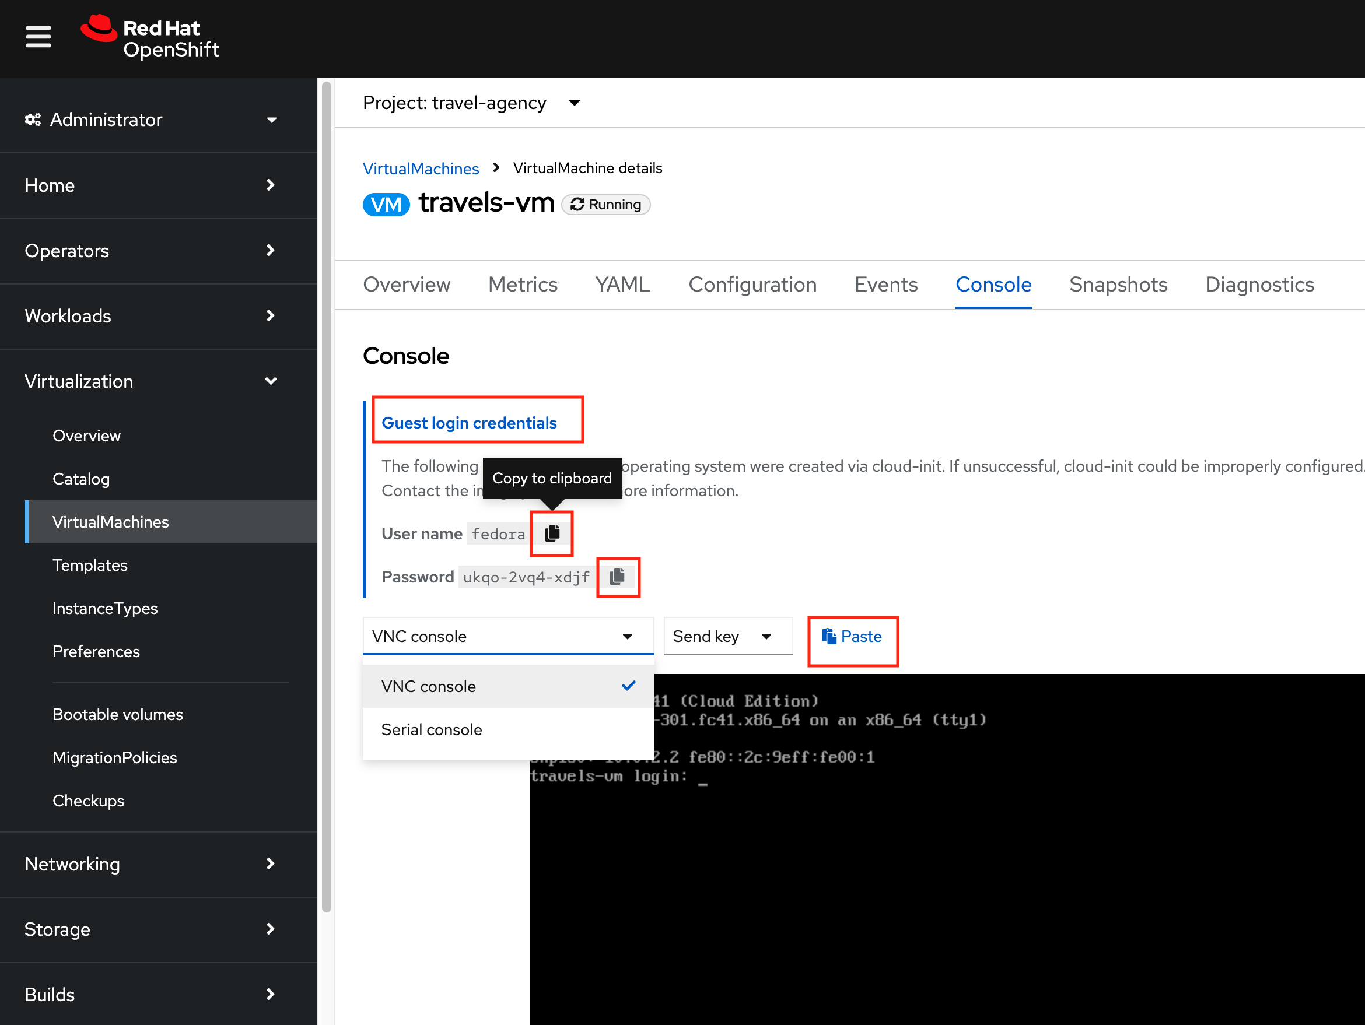Viewport: 1365px width, 1025px height.
Task: Expand the Home navigation section
Action: pyautogui.click(x=159, y=185)
